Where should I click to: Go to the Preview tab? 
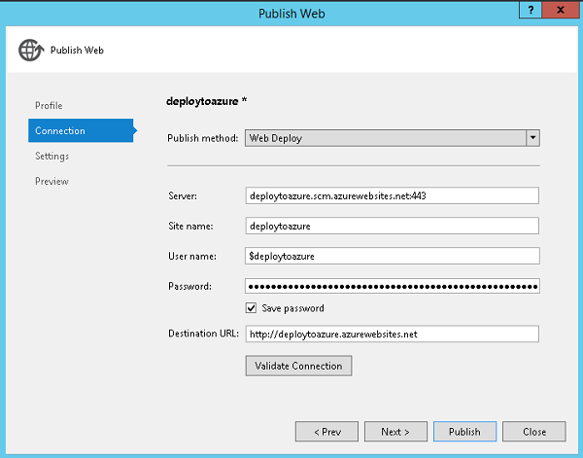click(x=51, y=181)
